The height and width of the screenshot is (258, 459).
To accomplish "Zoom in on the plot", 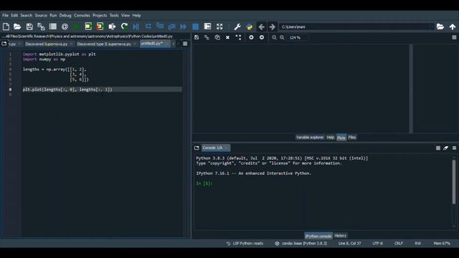I will point(282,37).
